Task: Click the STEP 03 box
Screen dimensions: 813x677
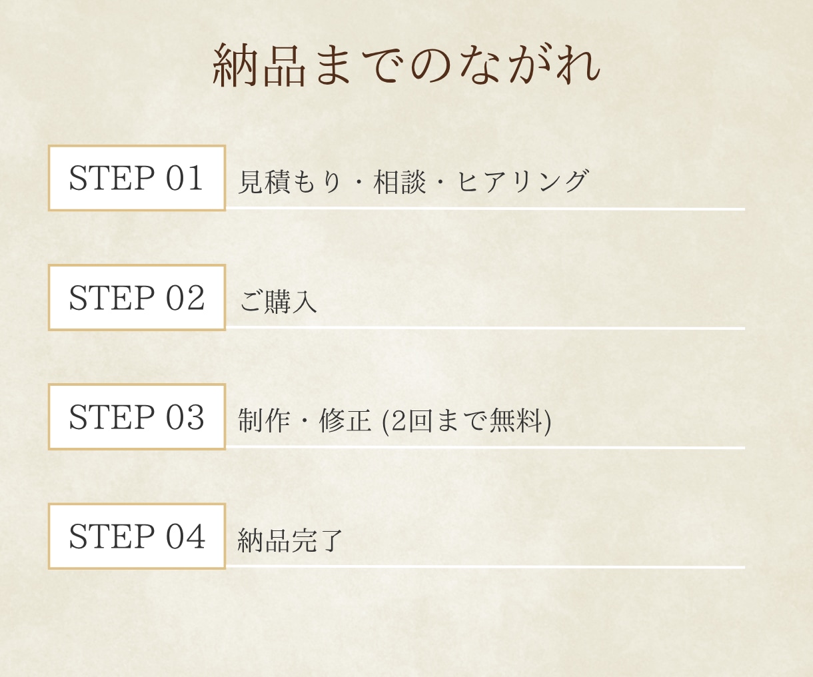Action: pos(137,416)
